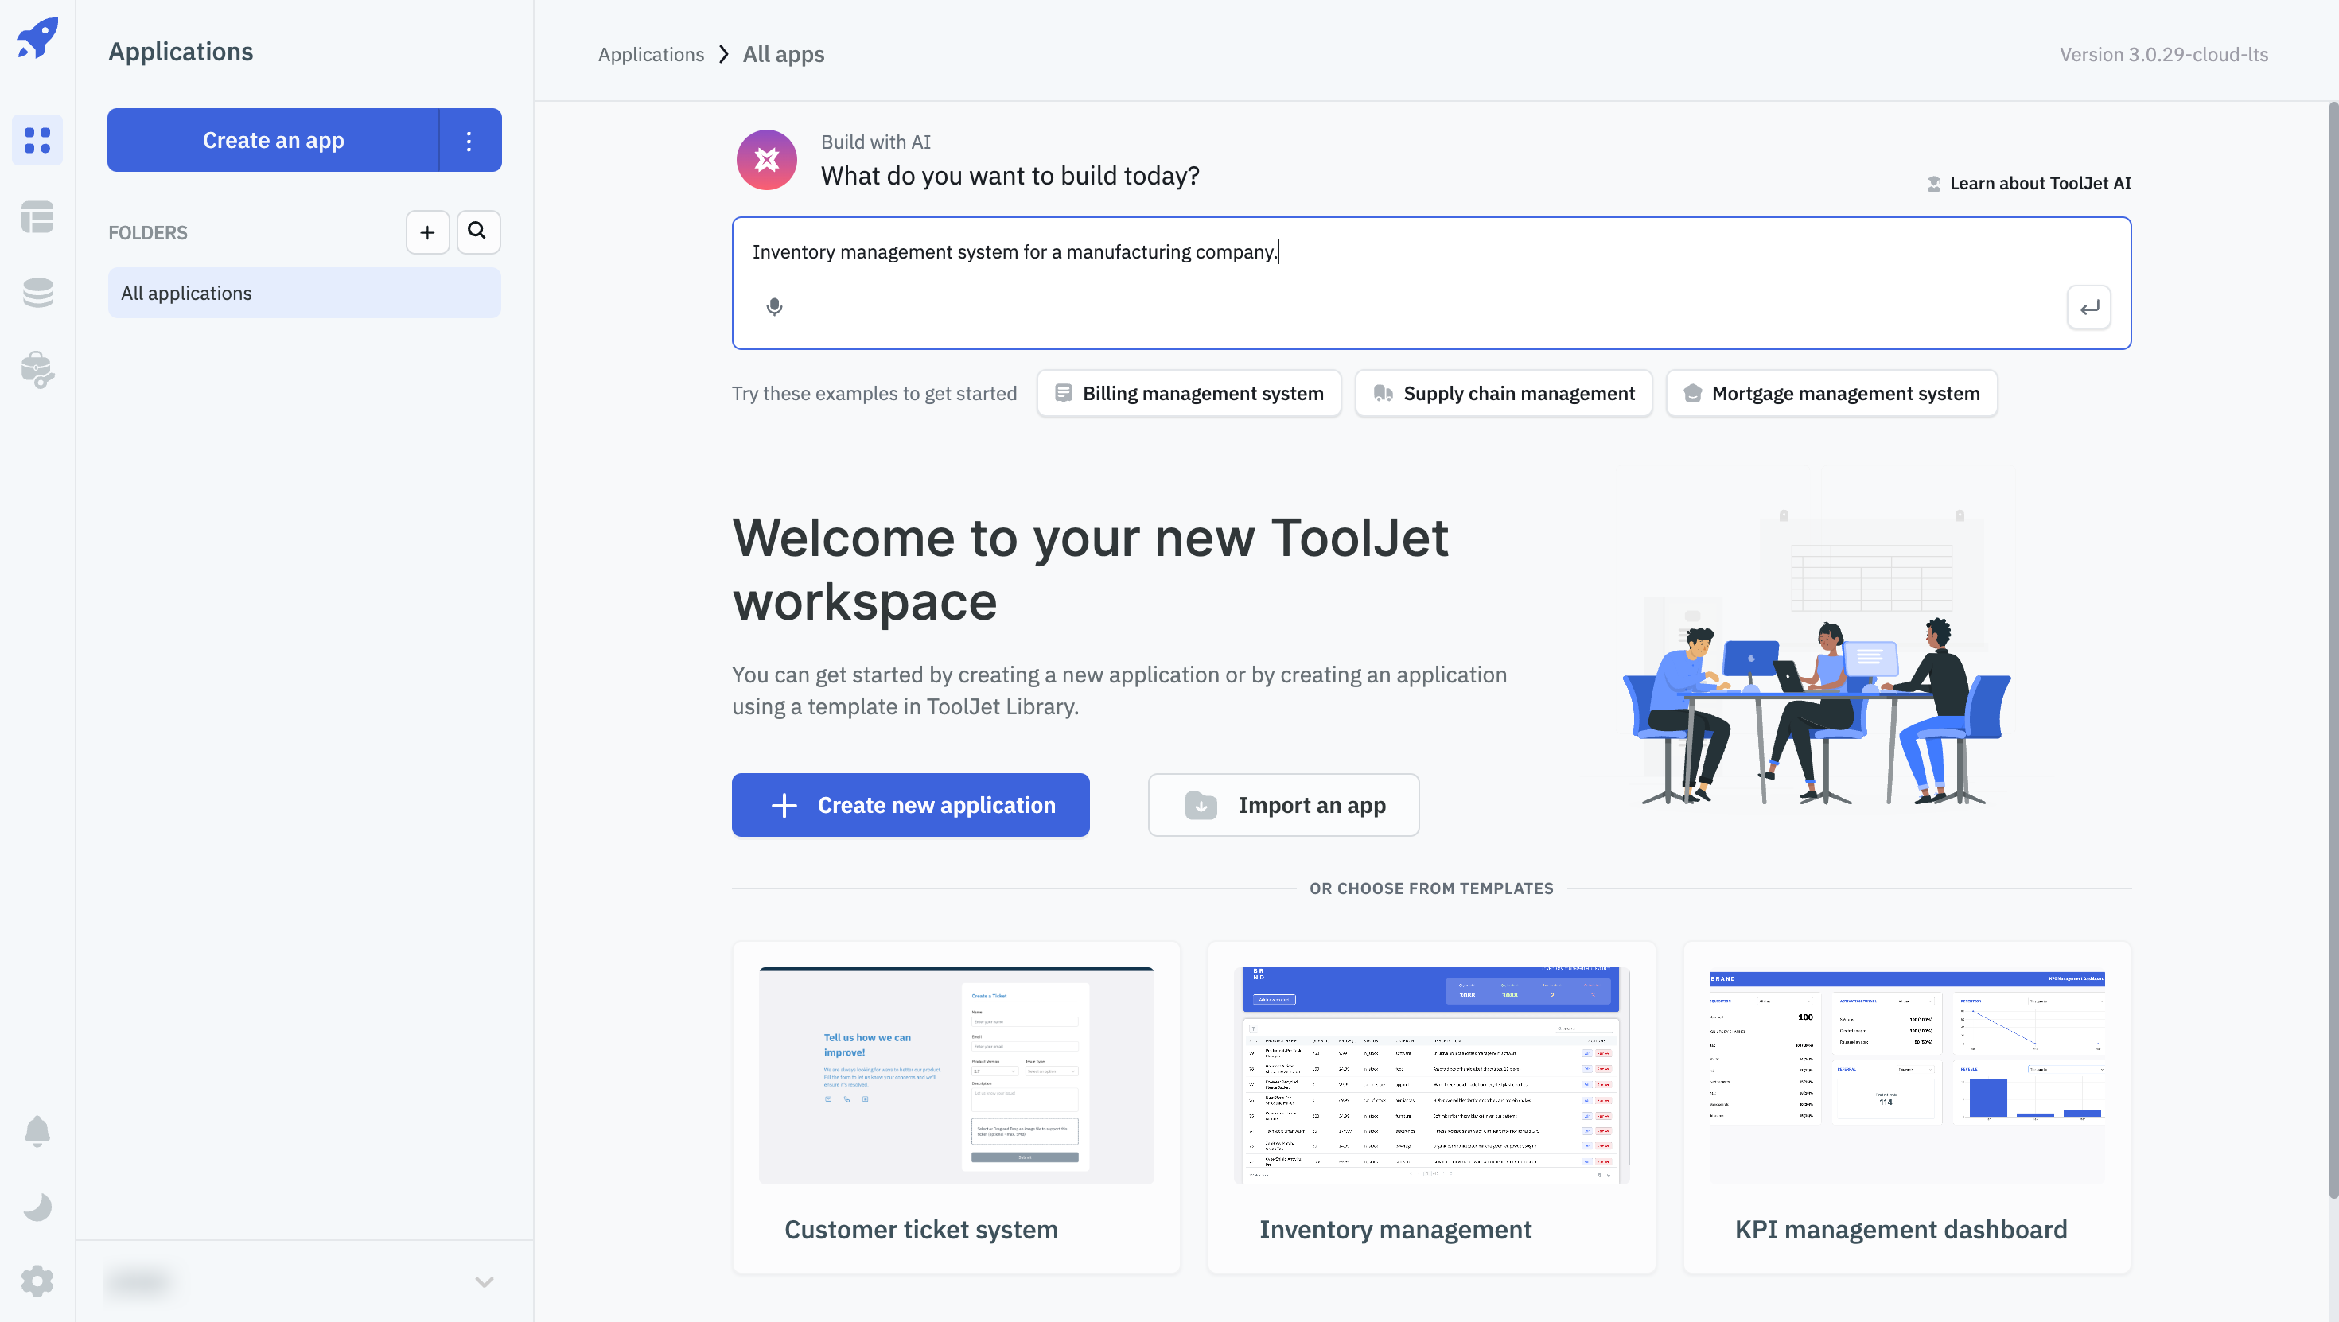Click the Customer ticket system title
Screen dimensions: 2339x1322
(x=920, y=1230)
